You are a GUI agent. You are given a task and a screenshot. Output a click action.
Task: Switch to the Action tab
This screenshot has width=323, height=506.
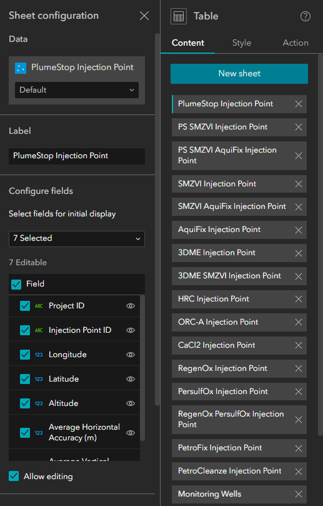(x=296, y=43)
